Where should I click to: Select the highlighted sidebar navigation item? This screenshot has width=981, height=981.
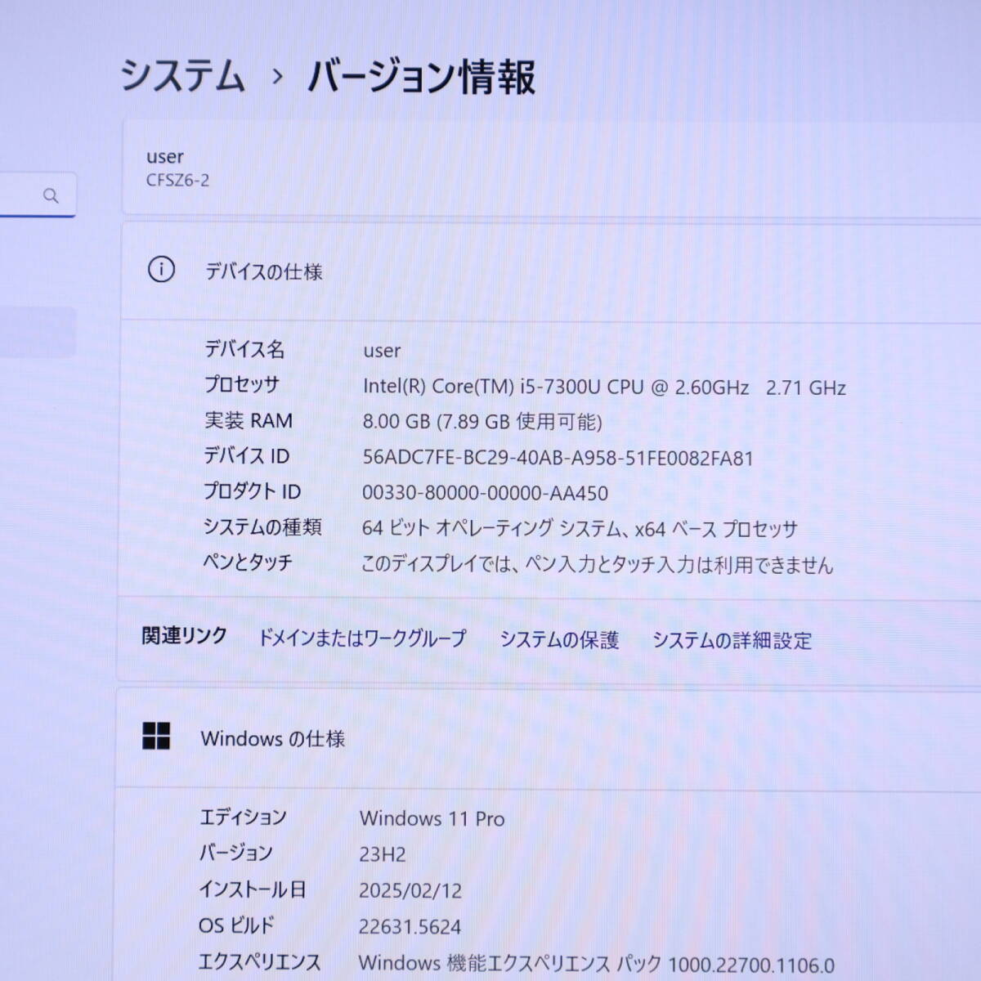[38, 332]
